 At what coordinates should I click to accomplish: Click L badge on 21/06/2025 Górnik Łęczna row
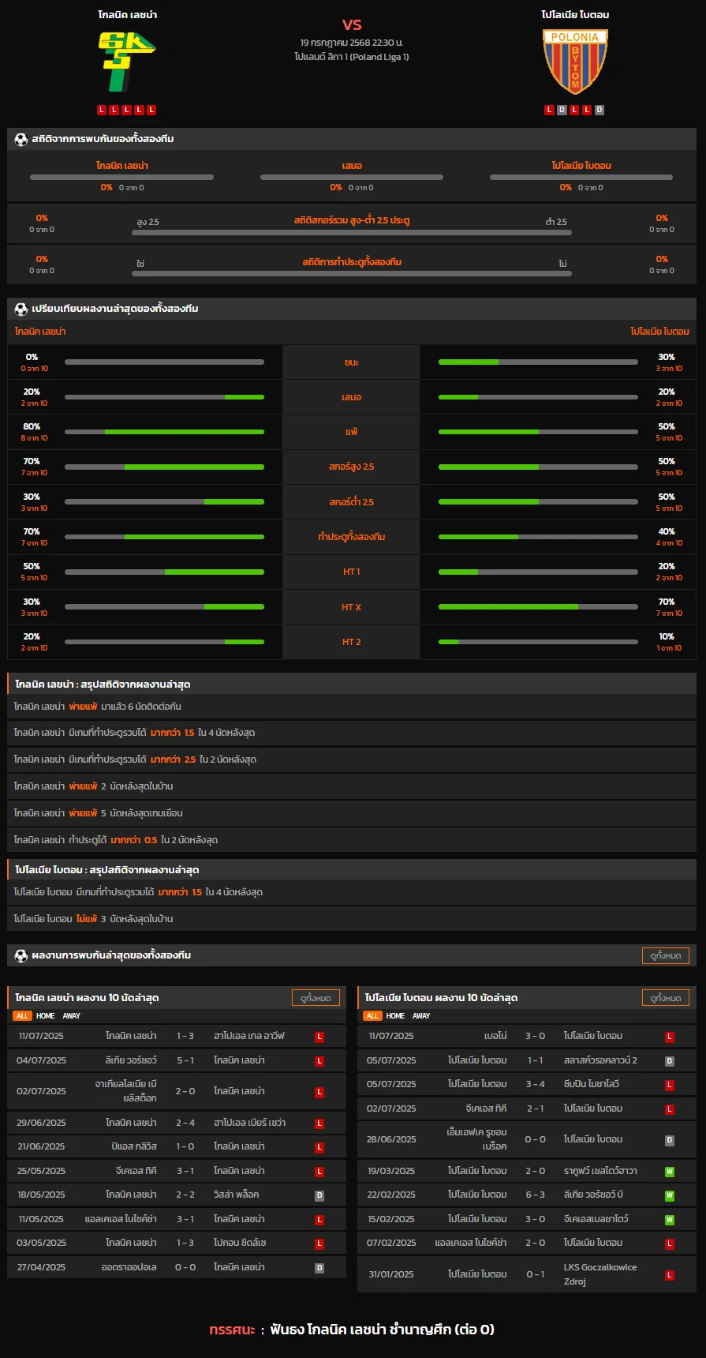pos(319,1147)
